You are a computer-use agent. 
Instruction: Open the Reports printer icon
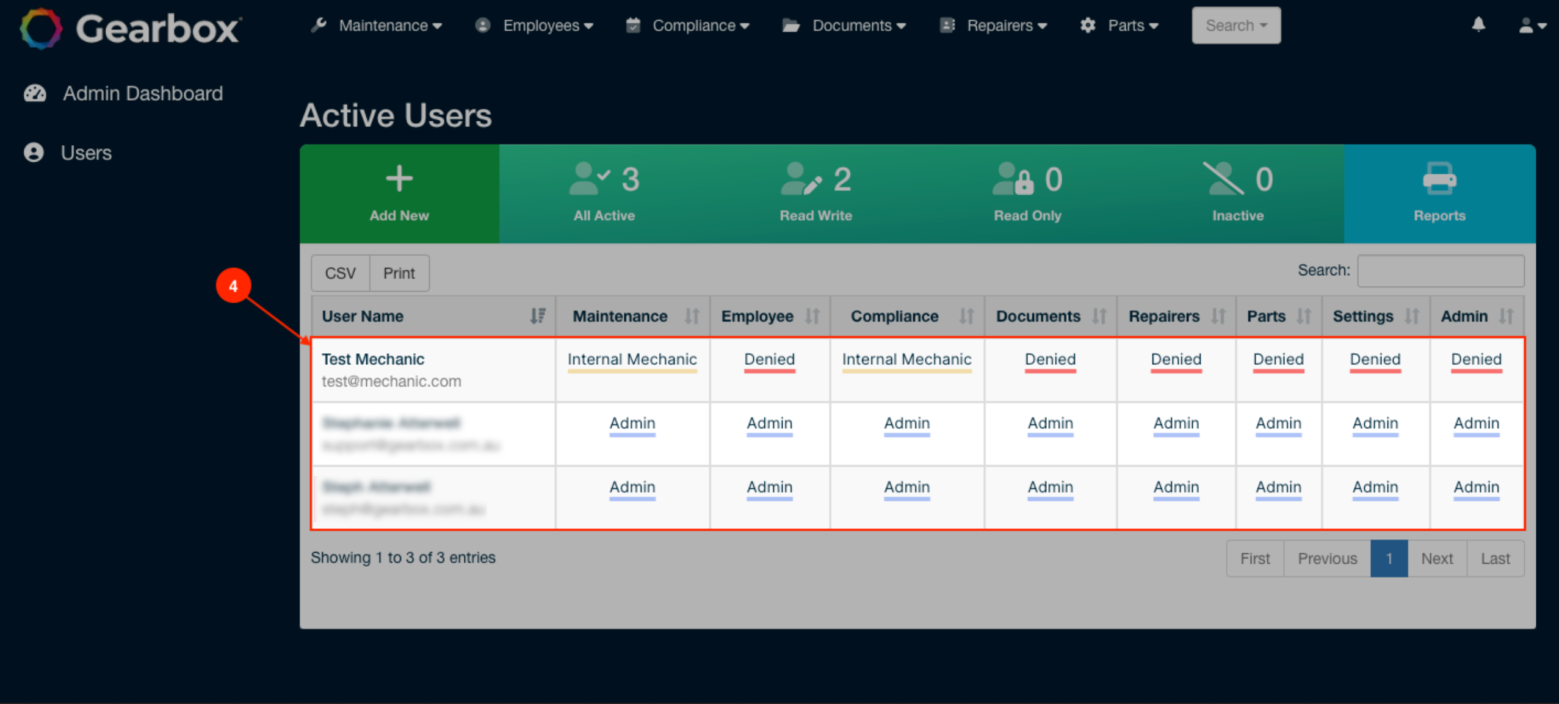tap(1439, 179)
